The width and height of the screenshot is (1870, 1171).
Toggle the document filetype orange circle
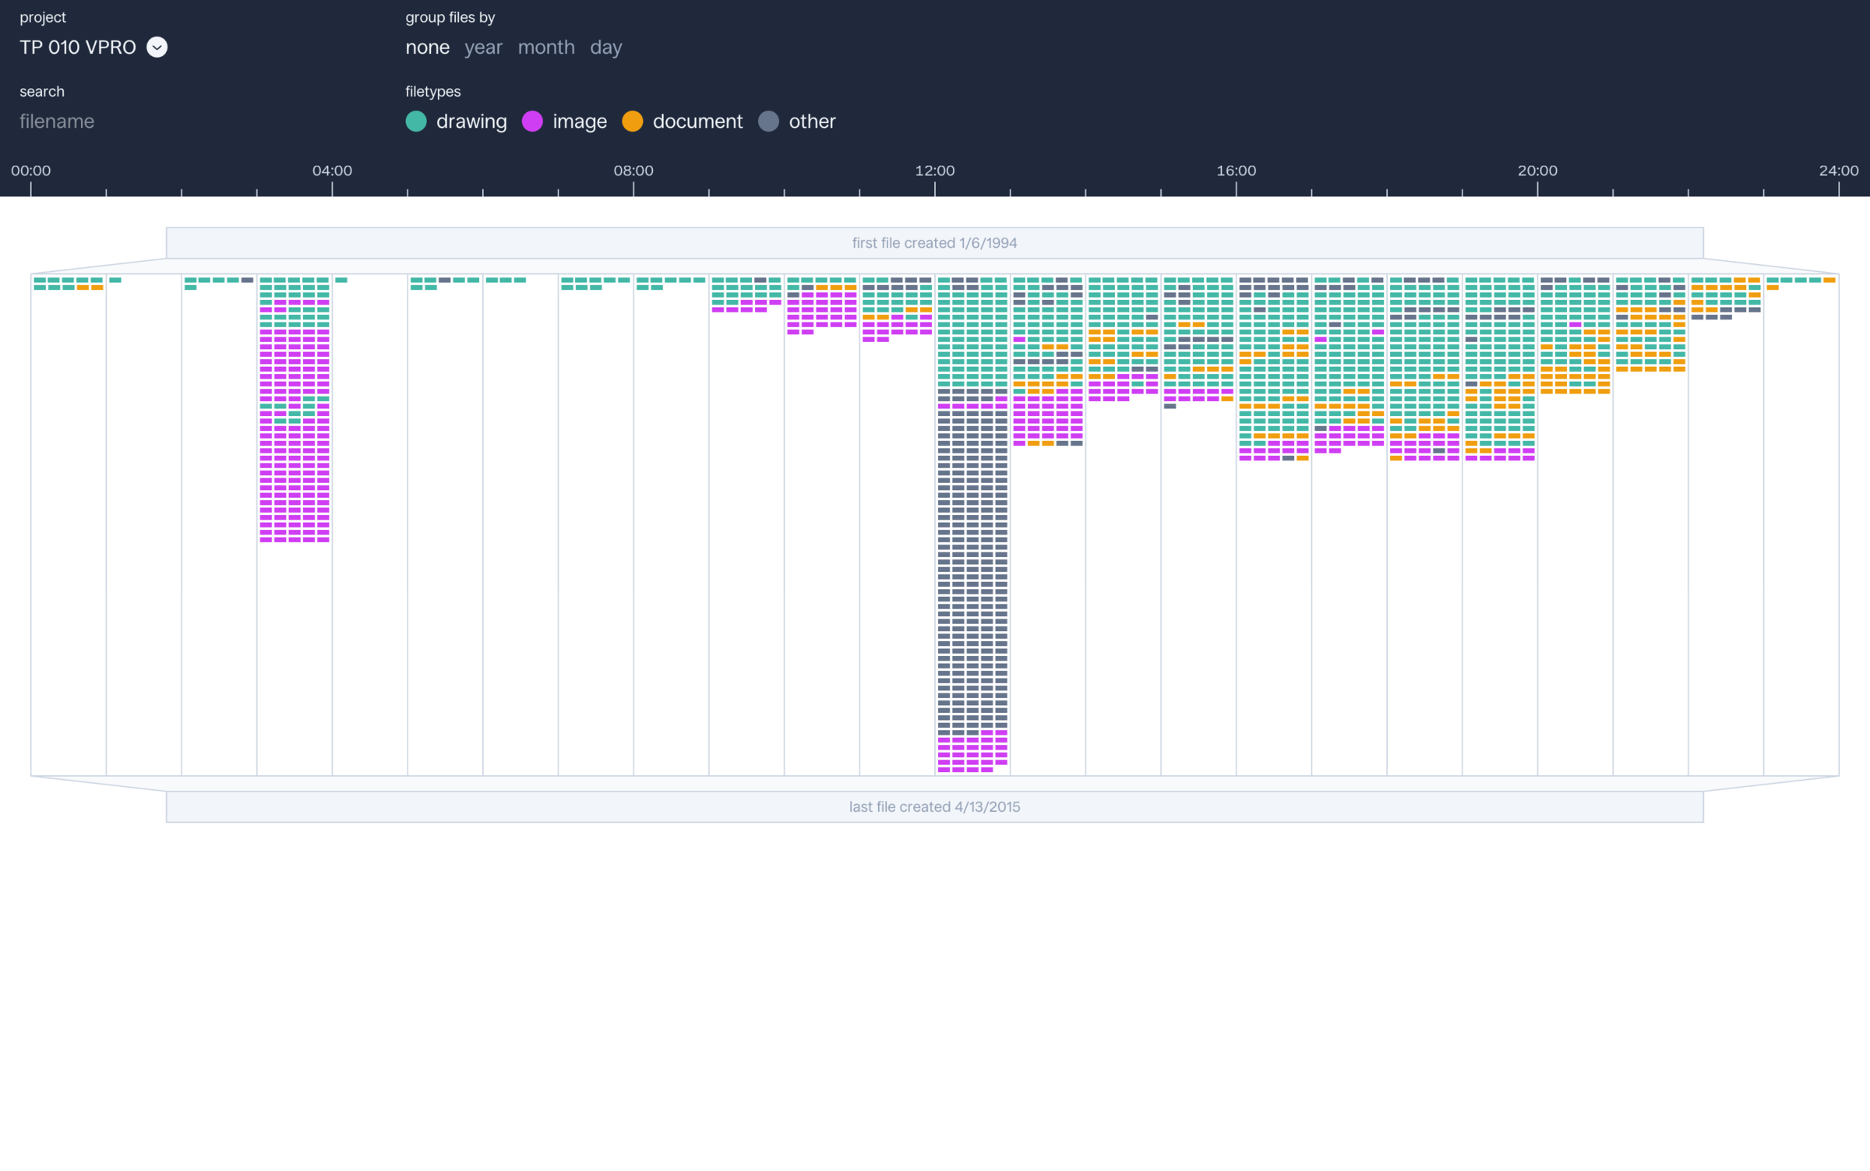click(633, 122)
